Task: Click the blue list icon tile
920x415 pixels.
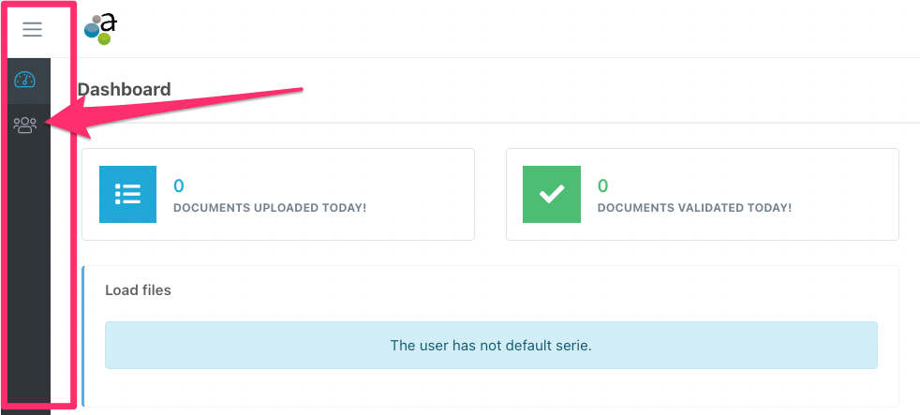Action: (128, 194)
